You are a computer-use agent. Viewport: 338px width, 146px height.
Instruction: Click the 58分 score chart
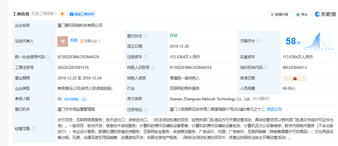click(319, 42)
